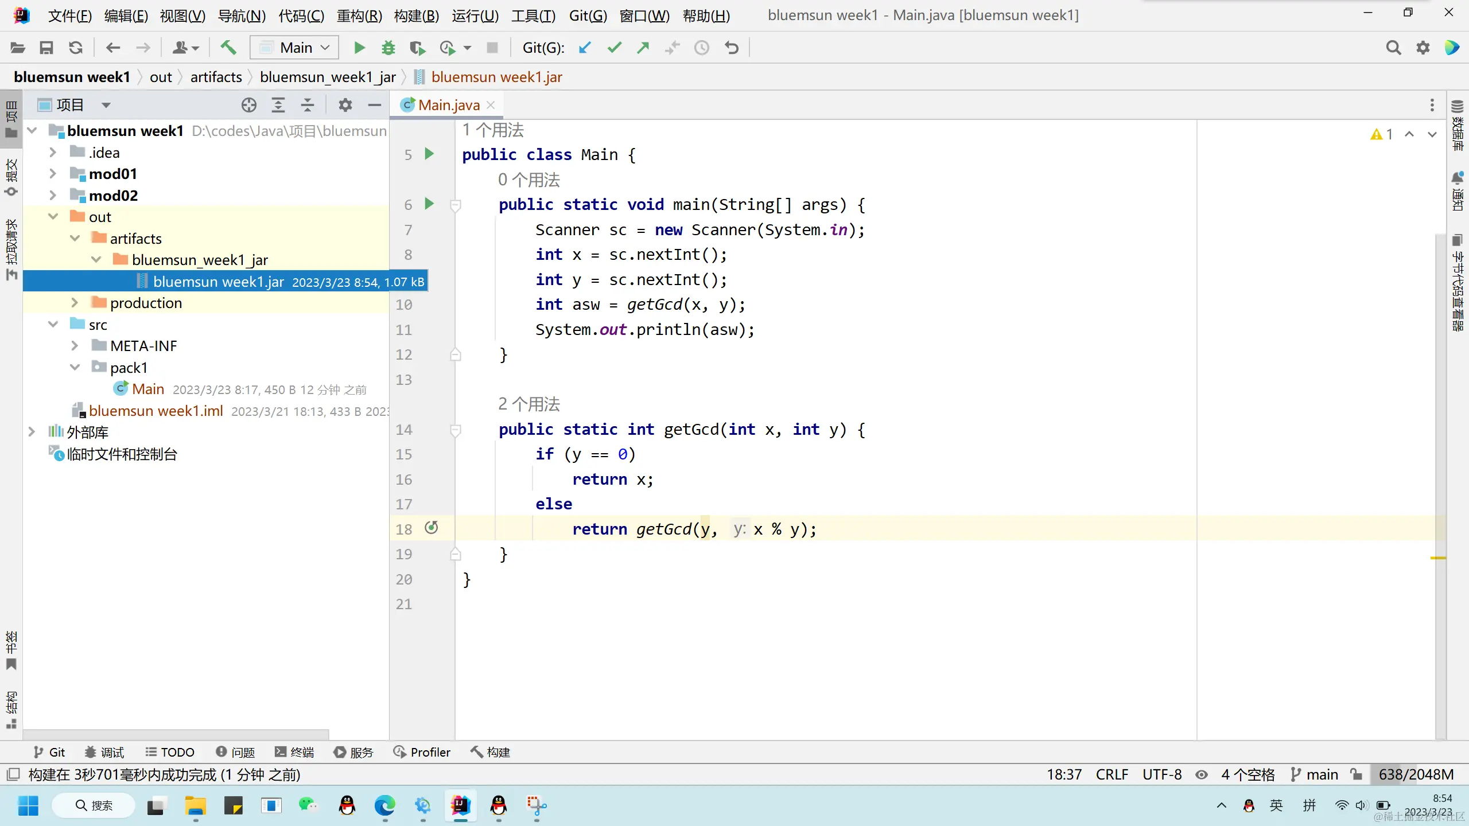The height and width of the screenshot is (826, 1469).
Task: Click run gutter arrow beside main method
Action: [429, 204]
